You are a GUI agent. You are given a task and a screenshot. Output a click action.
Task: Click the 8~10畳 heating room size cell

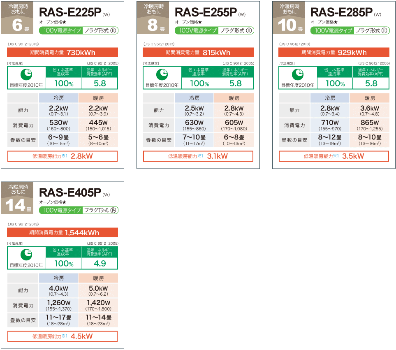[x=370, y=140]
